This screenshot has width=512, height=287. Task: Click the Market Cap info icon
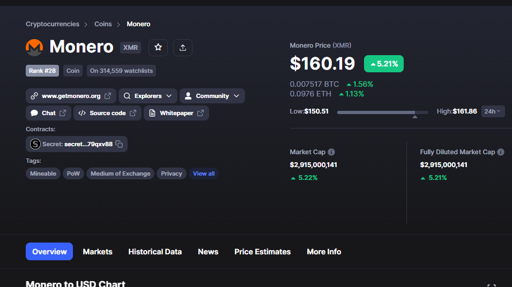tap(331, 152)
